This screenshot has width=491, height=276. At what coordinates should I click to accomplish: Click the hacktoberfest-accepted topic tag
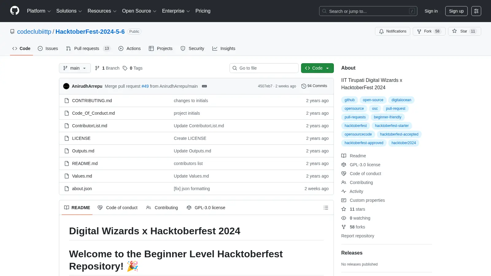pos(399,134)
